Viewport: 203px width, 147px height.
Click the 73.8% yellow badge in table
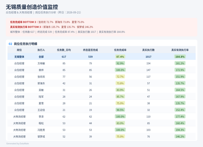(120, 83)
